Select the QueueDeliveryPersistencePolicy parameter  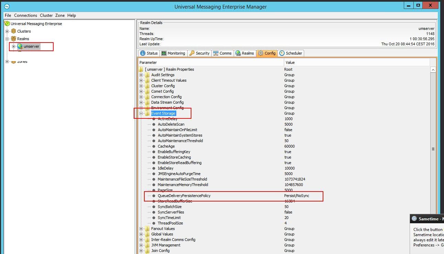coord(184,196)
